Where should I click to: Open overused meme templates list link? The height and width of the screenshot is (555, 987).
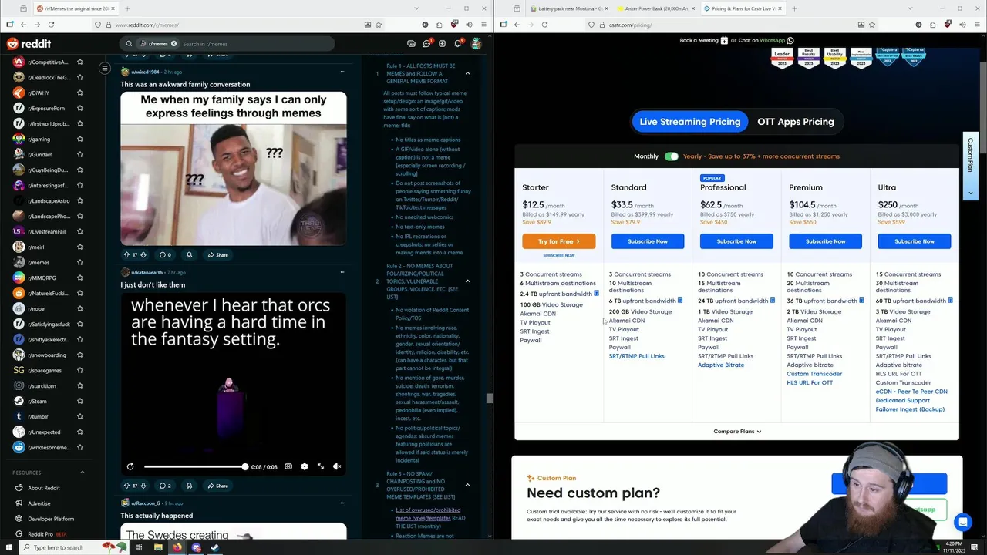(428, 513)
